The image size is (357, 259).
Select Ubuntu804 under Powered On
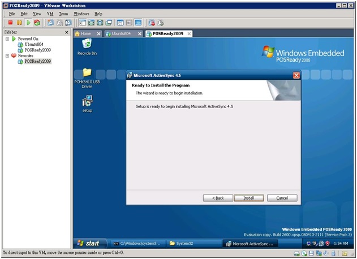point(34,44)
